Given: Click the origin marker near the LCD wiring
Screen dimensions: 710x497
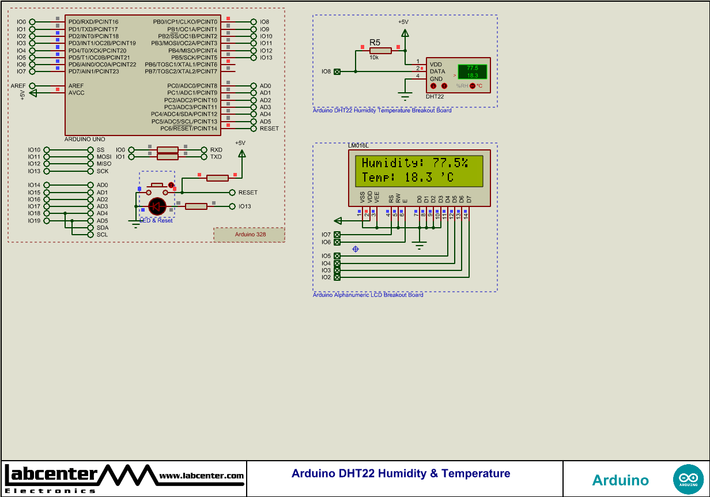Looking at the screenshot, I should tap(354, 248).
